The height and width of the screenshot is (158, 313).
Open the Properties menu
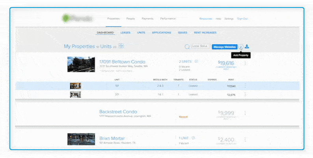pos(113,19)
